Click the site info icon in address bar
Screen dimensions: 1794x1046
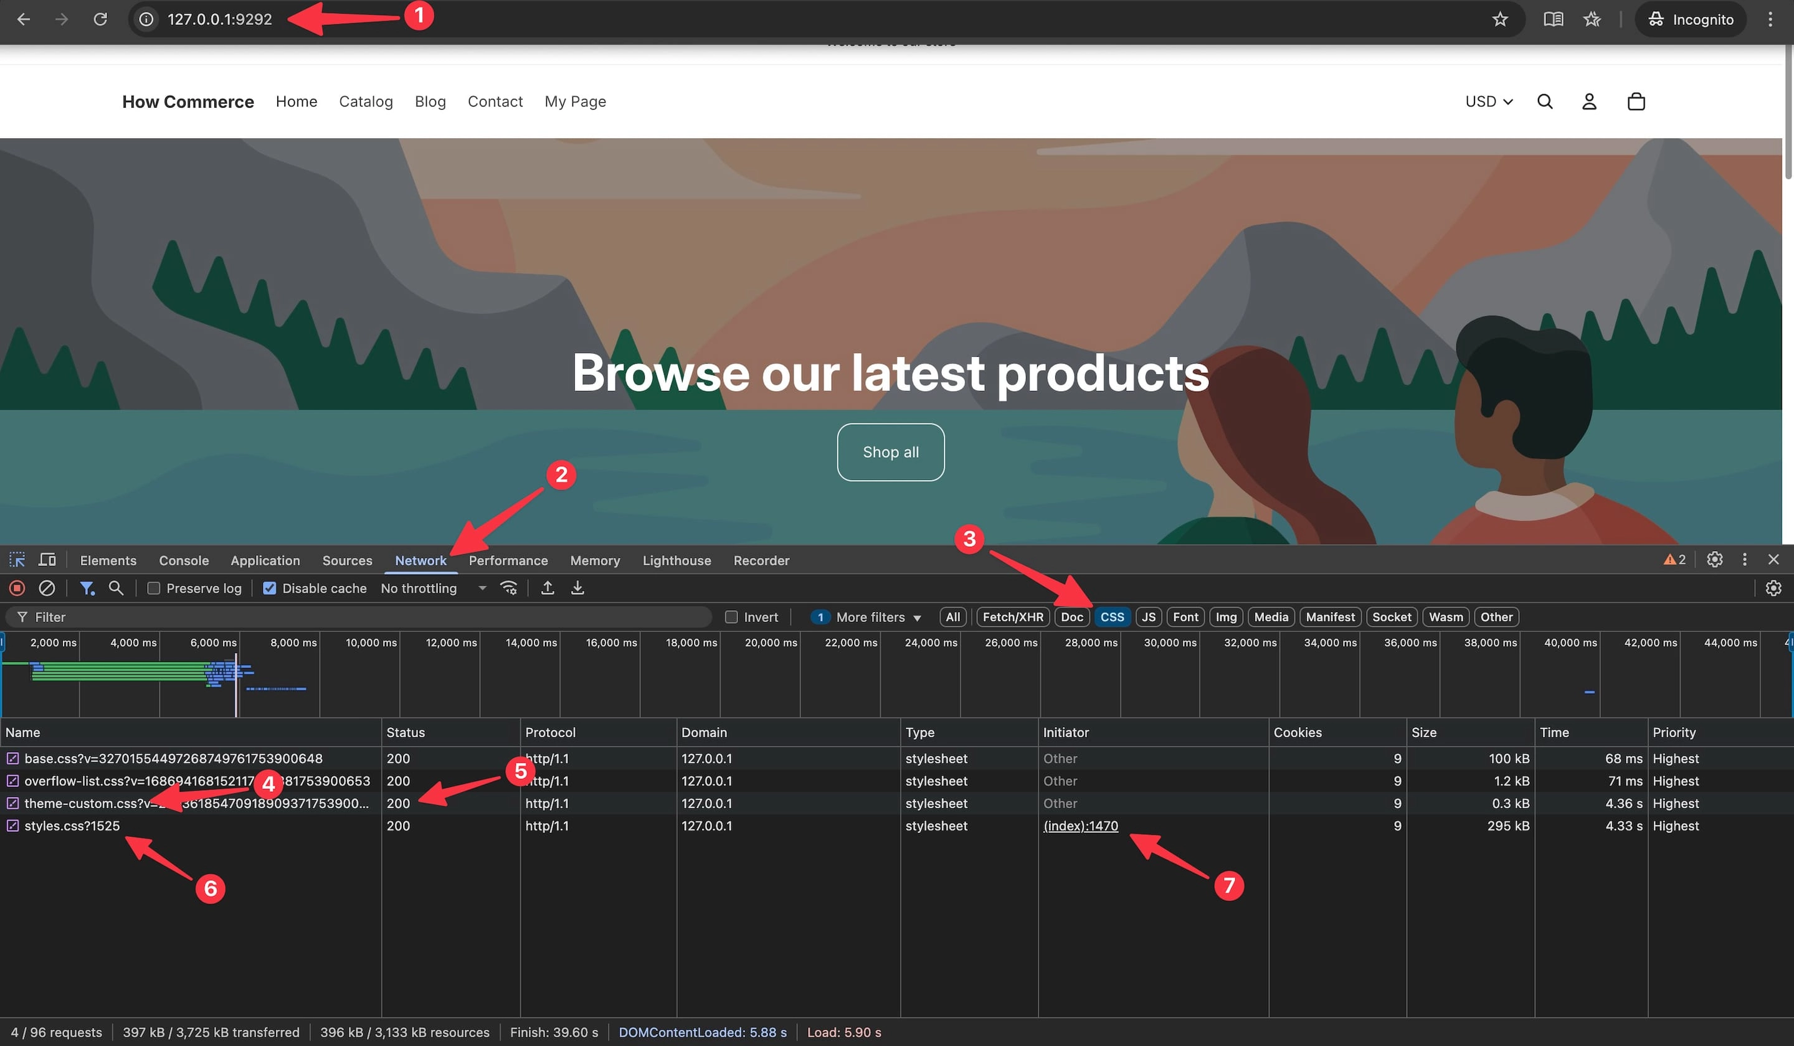(146, 19)
